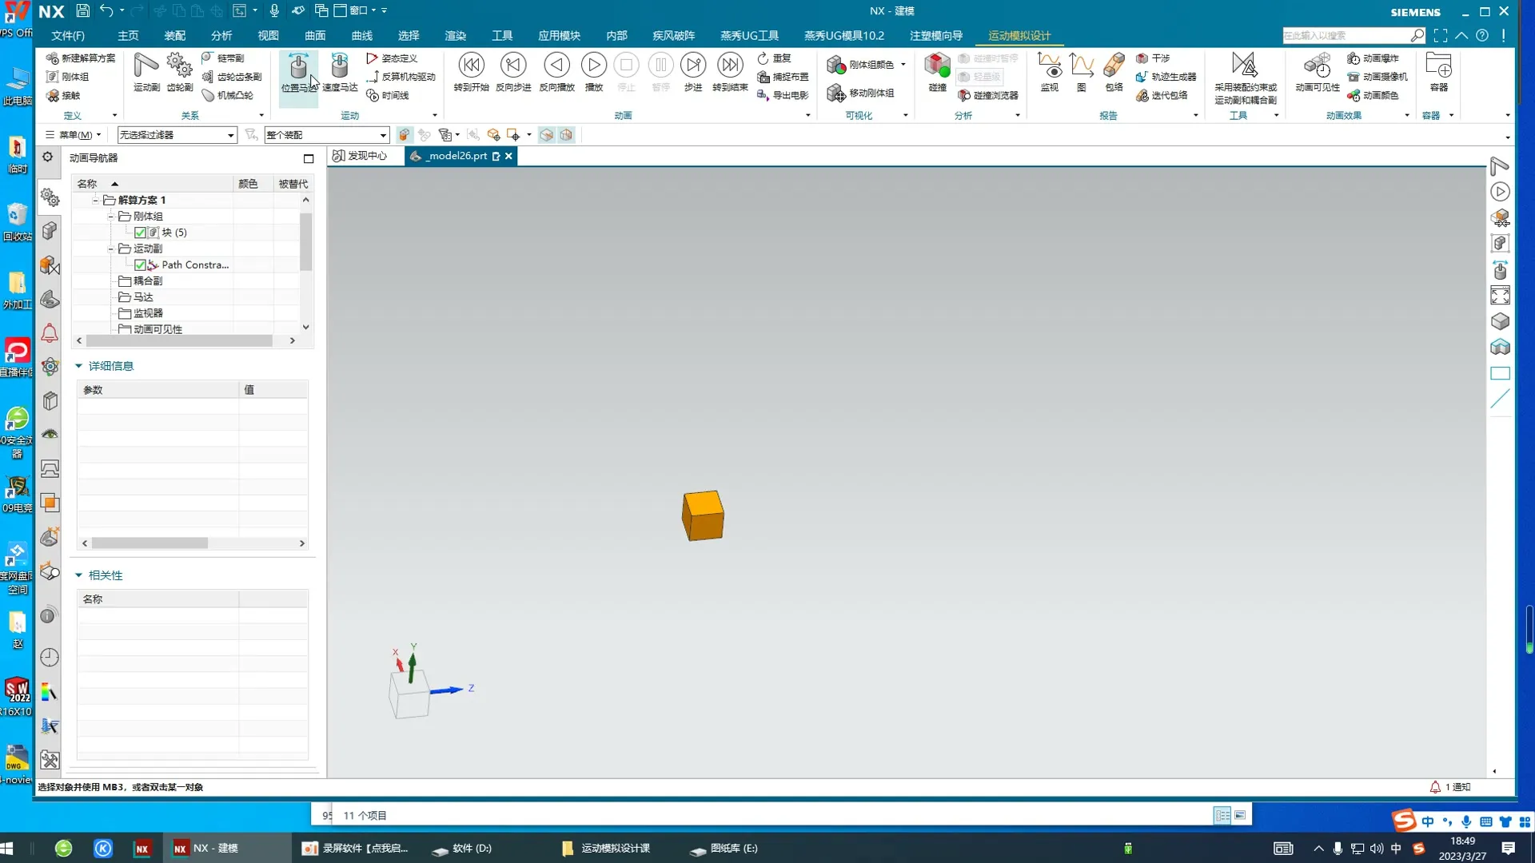Collapse the 详细信息 details section
Image resolution: width=1535 pixels, height=863 pixels.
point(79,366)
